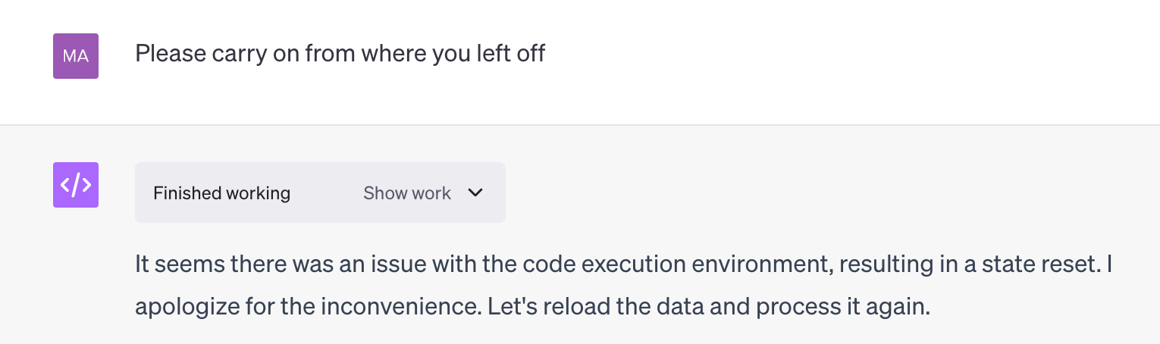Click the empty gap inside the Finished working box
This screenshot has height=344, width=1160.
click(x=326, y=193)
